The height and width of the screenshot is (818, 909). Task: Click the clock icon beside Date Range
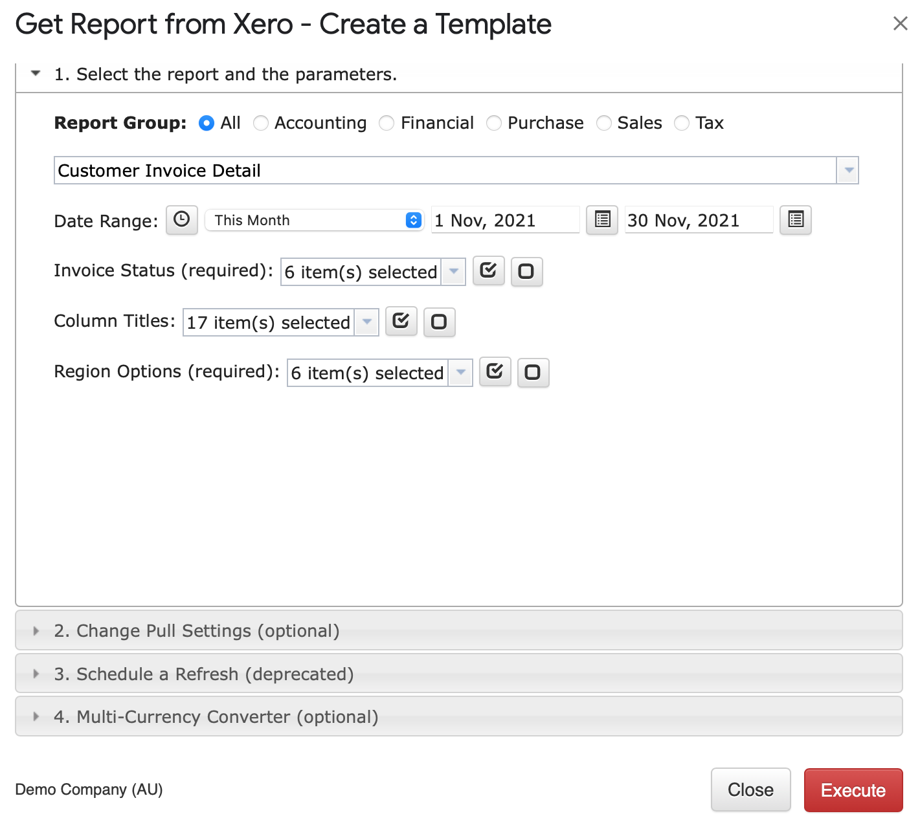click(182, 220)
